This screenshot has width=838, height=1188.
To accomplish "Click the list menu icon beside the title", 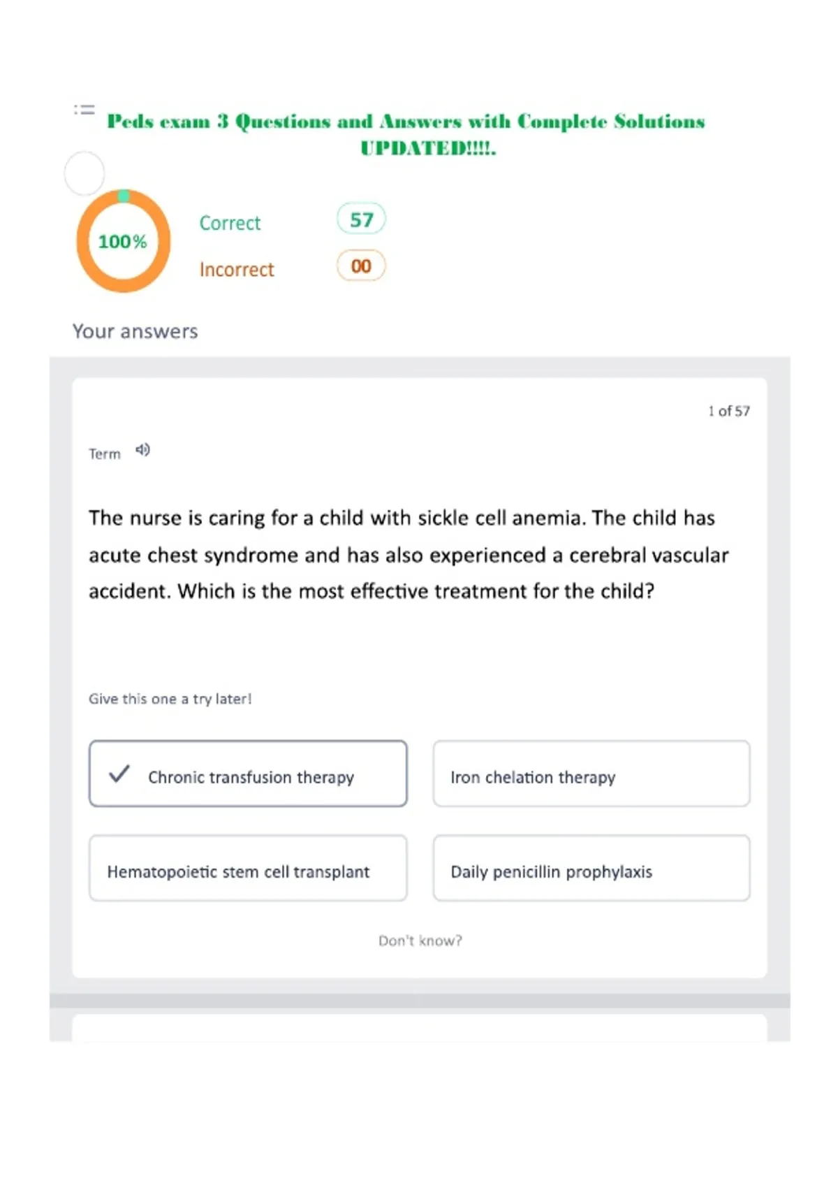I will click(84, 110).
